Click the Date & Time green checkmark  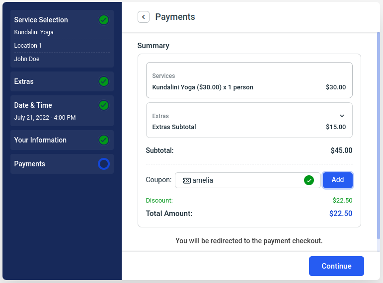104,105
